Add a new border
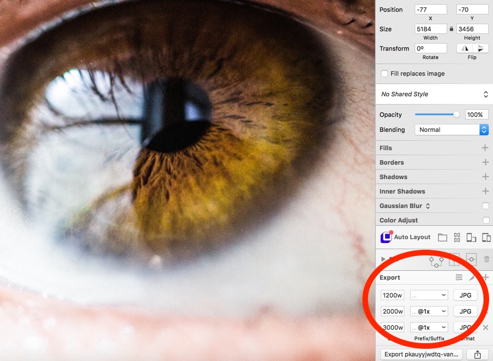 point(485,162)
